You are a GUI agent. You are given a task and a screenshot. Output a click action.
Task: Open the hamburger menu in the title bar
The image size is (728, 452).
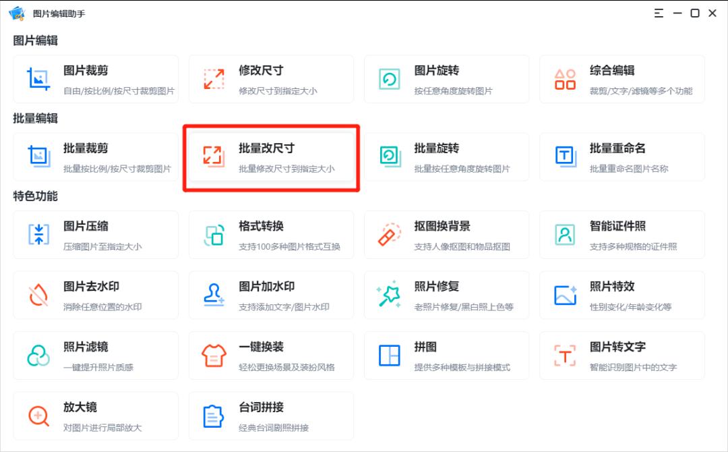(659, 13)
